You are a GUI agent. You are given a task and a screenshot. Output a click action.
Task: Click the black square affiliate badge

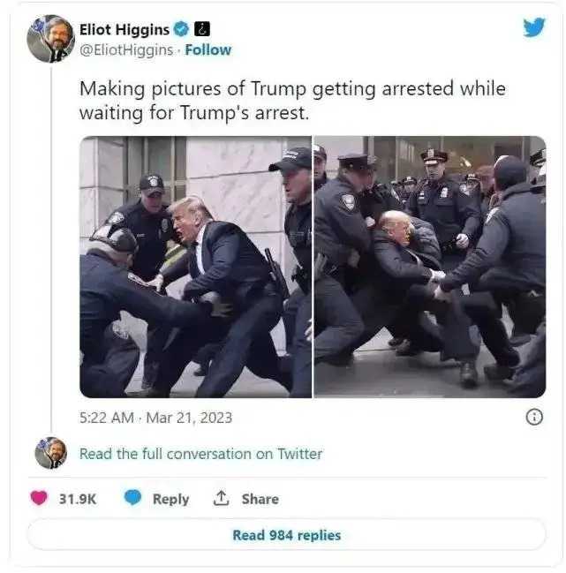pyautogui.click(x=202, y=29)
